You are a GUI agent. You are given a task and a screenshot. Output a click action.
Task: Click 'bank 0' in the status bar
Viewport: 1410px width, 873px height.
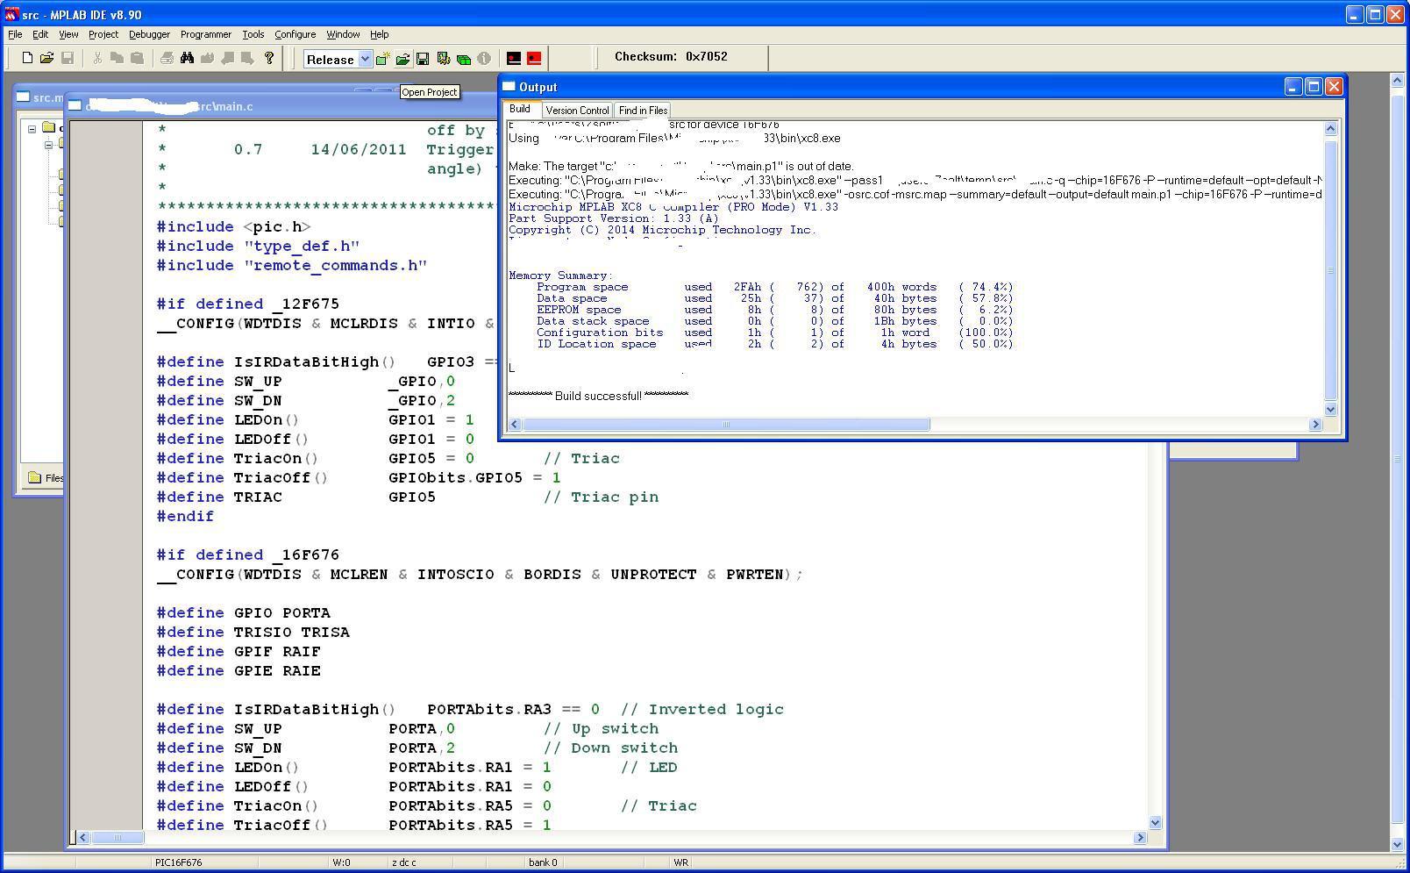[x=543, y=862]
